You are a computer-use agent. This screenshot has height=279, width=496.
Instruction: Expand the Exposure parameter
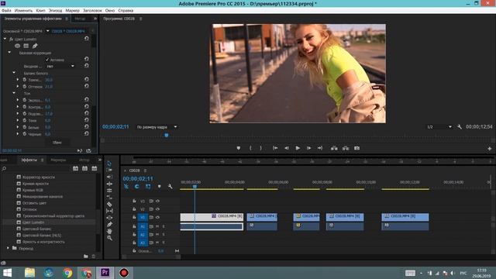pyautogui.click(x=18, y=100)
